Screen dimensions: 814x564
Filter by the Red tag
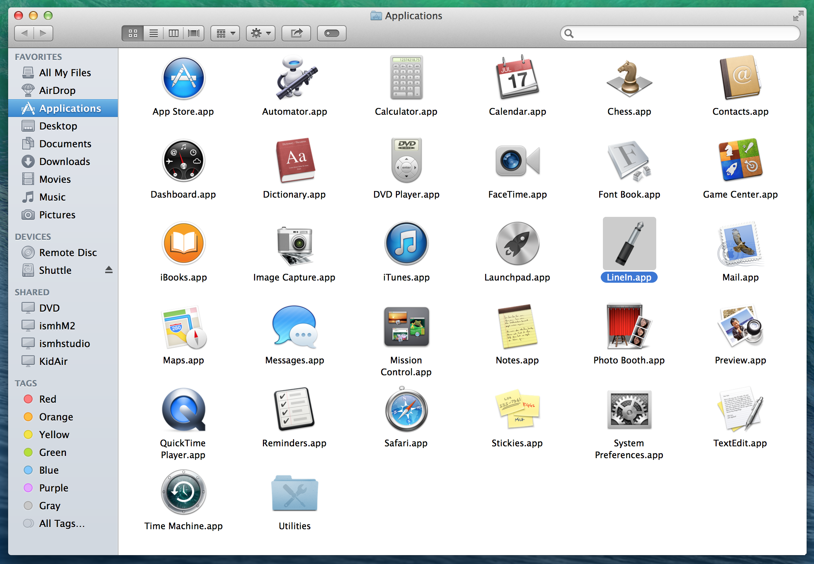63,399
